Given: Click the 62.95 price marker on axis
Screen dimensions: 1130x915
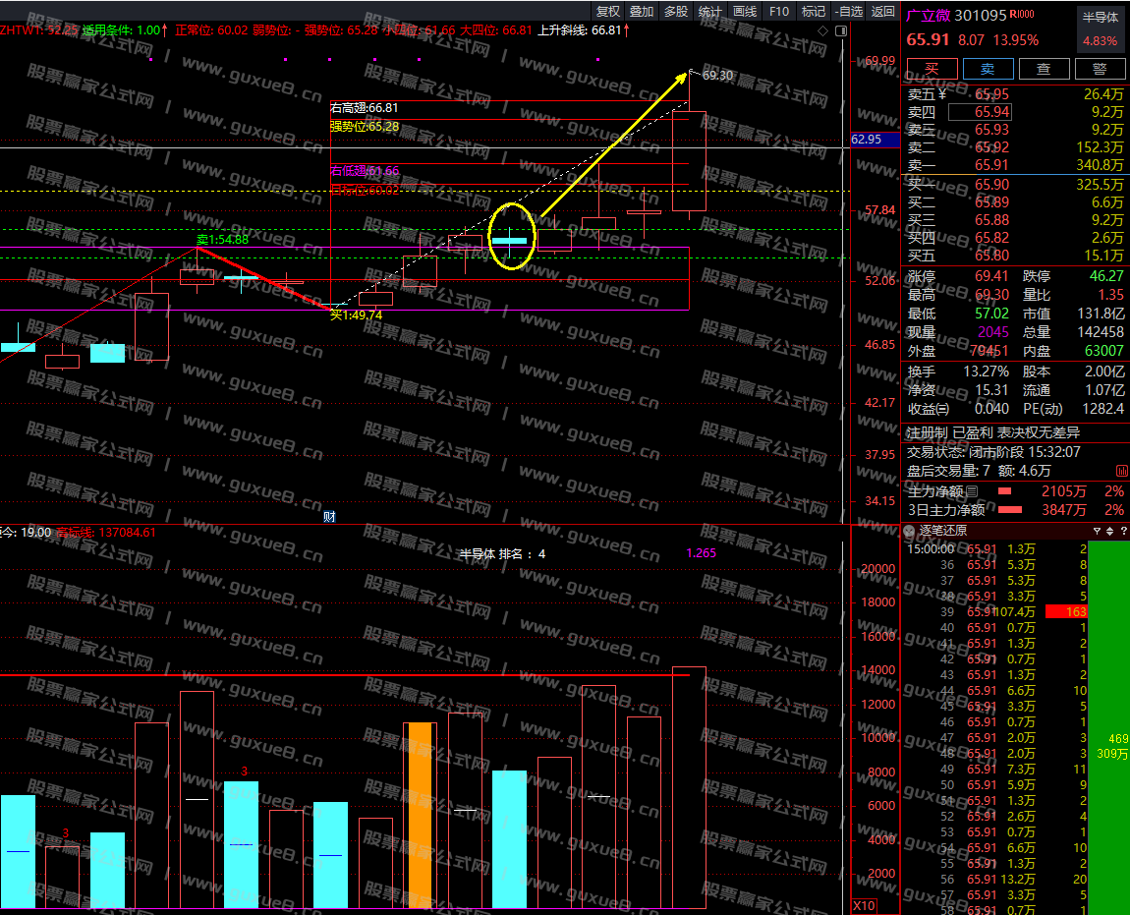Looking at the screenshot, I should coord(871,140).
